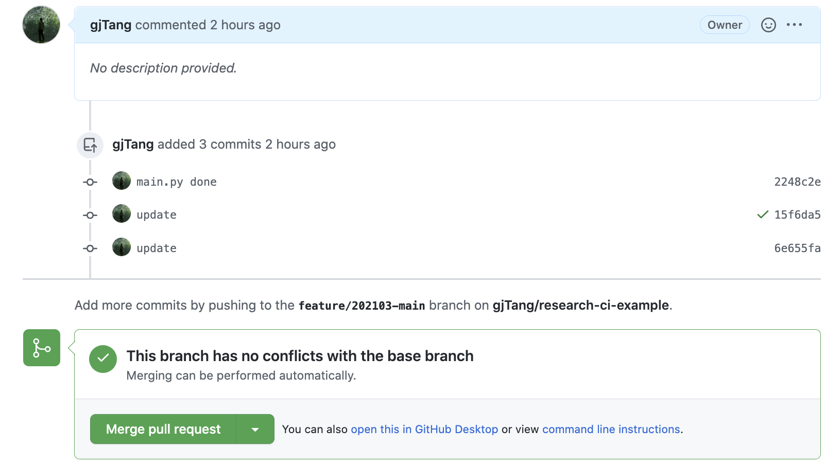The image size is (825, 465).
Task: View the command line instructions link
Action: (x=611, y=429)
